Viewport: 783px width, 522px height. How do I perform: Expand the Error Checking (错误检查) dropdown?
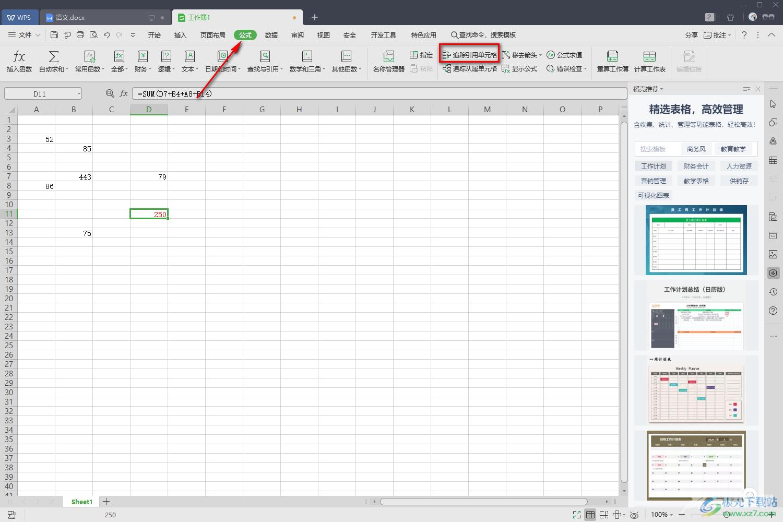point(585,68)
